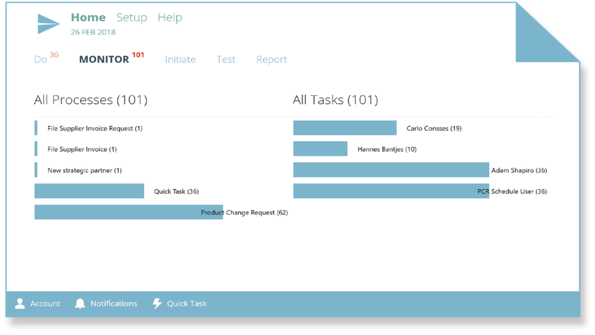The width and height of the screenshot is (595, 335).
Task: Click File Supplier Invoice Request (1) label
Action: tap(95, 128)
